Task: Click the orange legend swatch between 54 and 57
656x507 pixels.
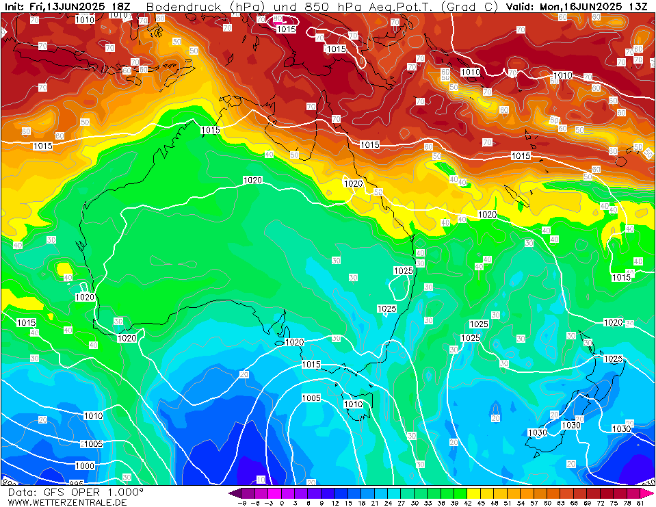Action: 526,493
